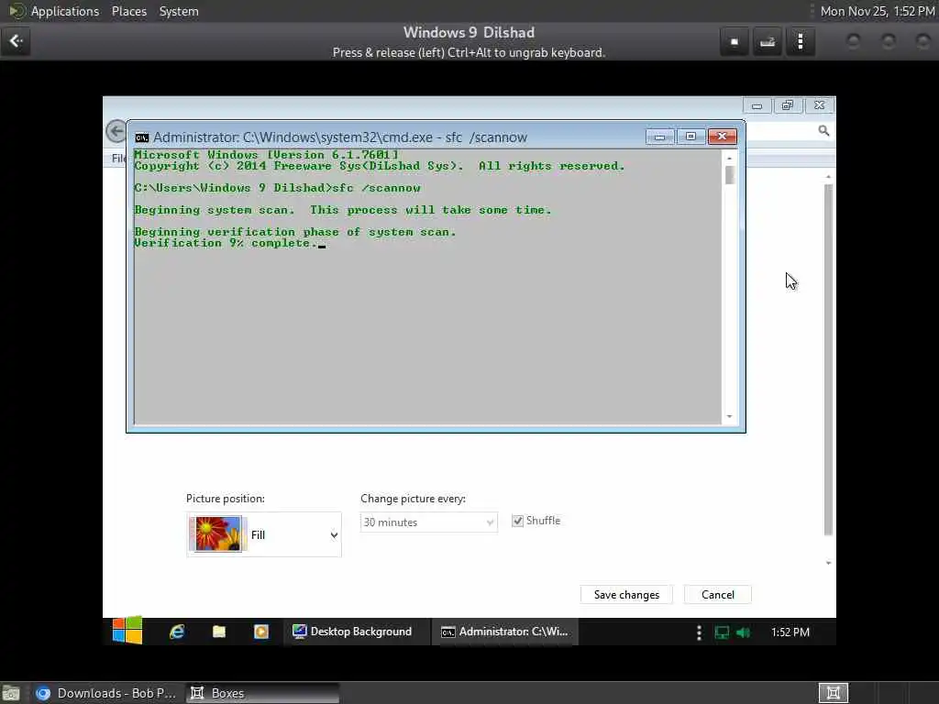The width and height of the screenshot is (939, 704).
Task: Click Desktop Background scrollbar down arrow
Action: coord(828,563)
